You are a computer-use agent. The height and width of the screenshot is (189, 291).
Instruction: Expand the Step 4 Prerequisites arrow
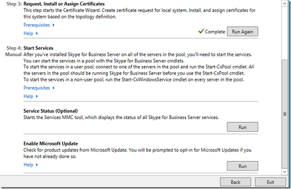54,88
